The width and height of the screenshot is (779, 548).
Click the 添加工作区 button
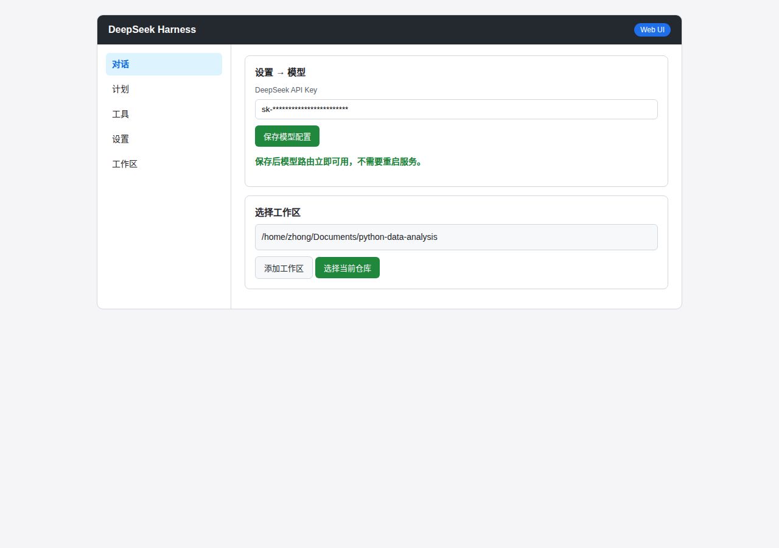click(284, 268)
